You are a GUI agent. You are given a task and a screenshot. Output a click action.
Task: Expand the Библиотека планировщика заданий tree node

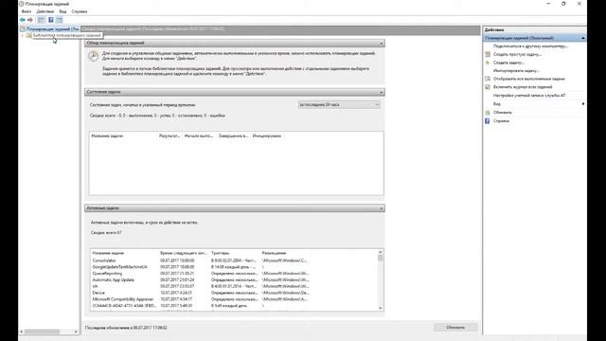point(23,36)
